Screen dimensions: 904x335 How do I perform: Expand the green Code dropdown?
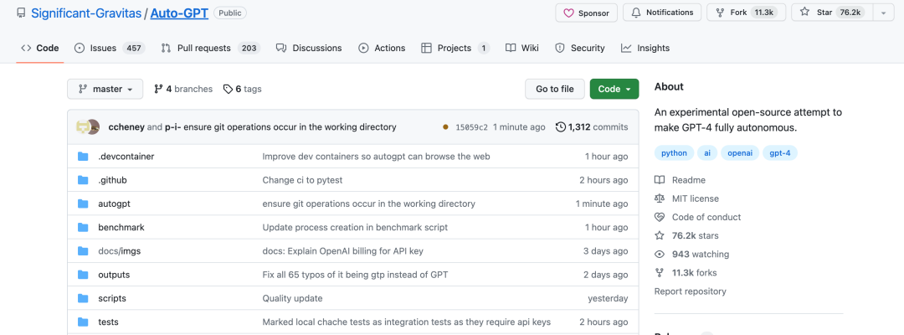(x=614, y=89)
